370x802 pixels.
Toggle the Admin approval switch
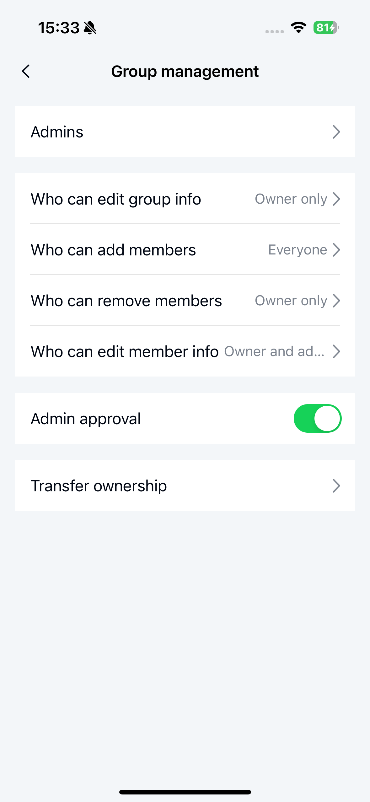click(x=317, y=418)
